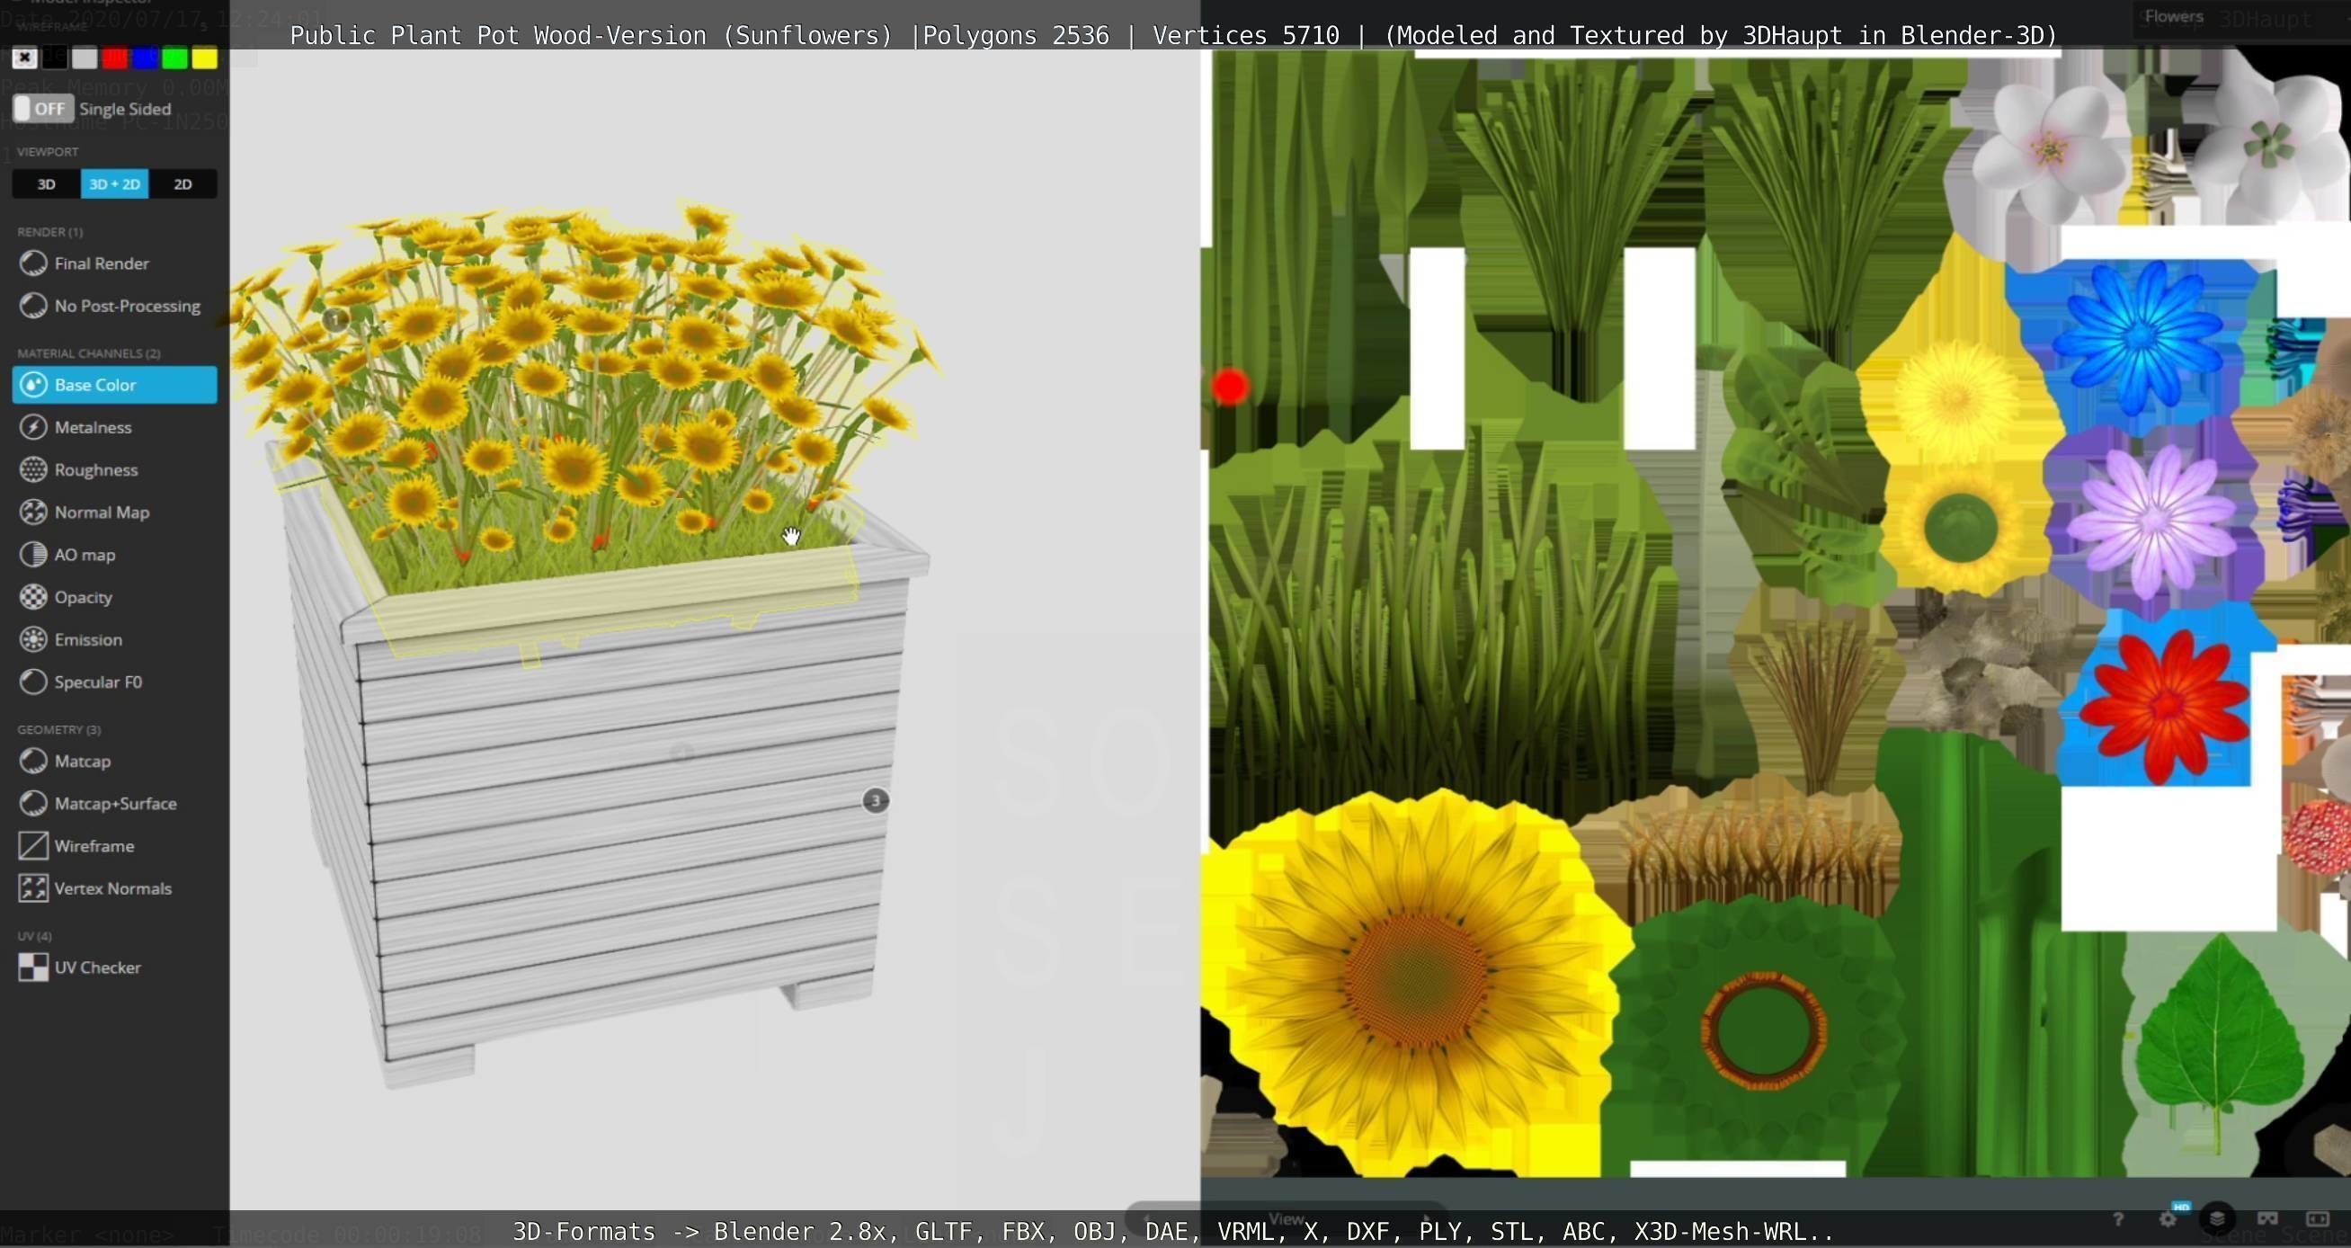Pick the red wireframe color

[115, 58]
